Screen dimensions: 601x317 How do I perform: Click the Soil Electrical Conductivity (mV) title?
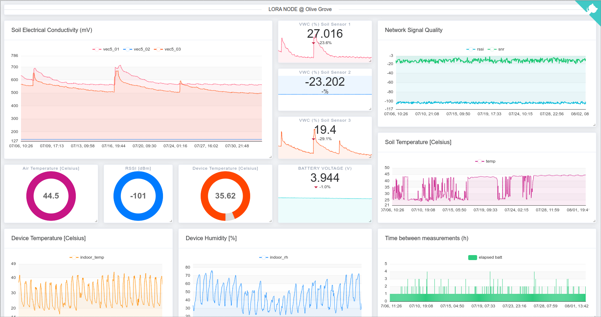coord(52,30)
